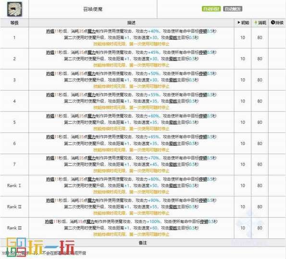Click the yellow note line in Rank II row
Image resolution: width=286 pixels, height=259 pixels.
point(131,213)
